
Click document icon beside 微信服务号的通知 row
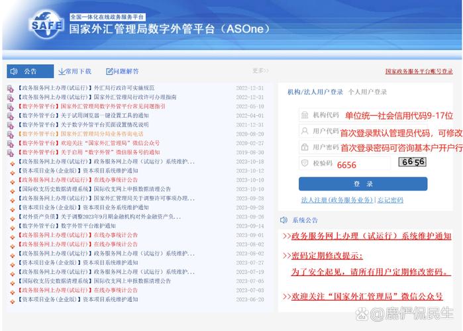[11, 153]
